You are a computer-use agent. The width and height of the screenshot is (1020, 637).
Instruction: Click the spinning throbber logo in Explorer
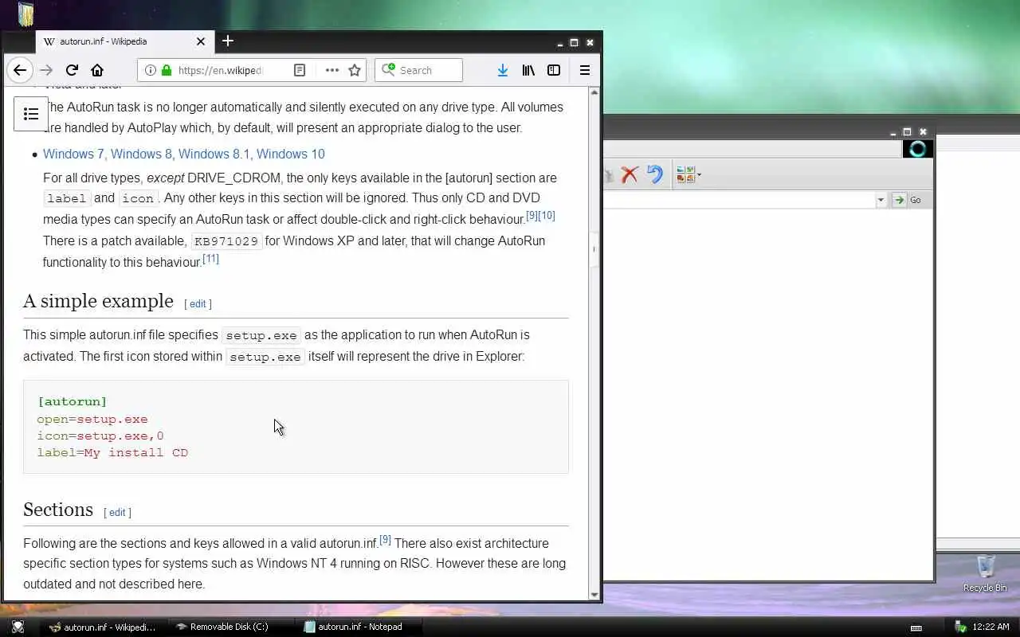pyautogui.click(x=917, y=149)
